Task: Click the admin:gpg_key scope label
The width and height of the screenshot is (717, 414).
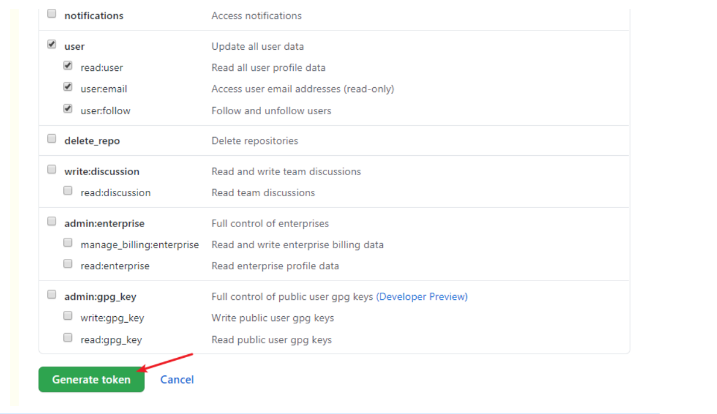Action: (x=100, y=297)
